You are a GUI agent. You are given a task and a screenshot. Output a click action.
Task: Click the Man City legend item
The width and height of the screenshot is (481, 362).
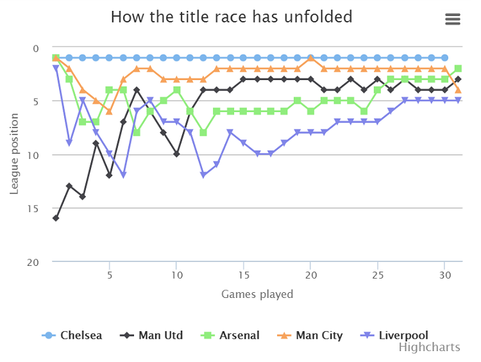(x=319, y=335)
